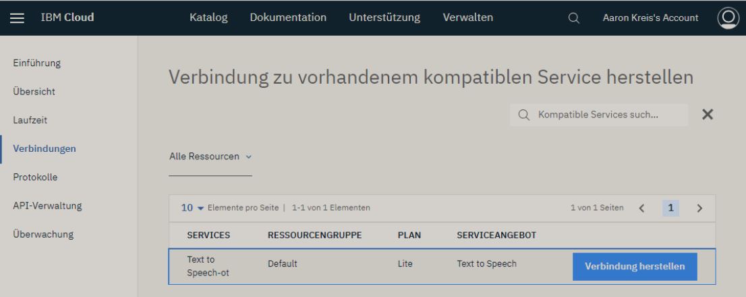Expand the Alle Ressourcen dropdown
The height and width of the screenshot is (297, 746).
[x=210, y=157]
